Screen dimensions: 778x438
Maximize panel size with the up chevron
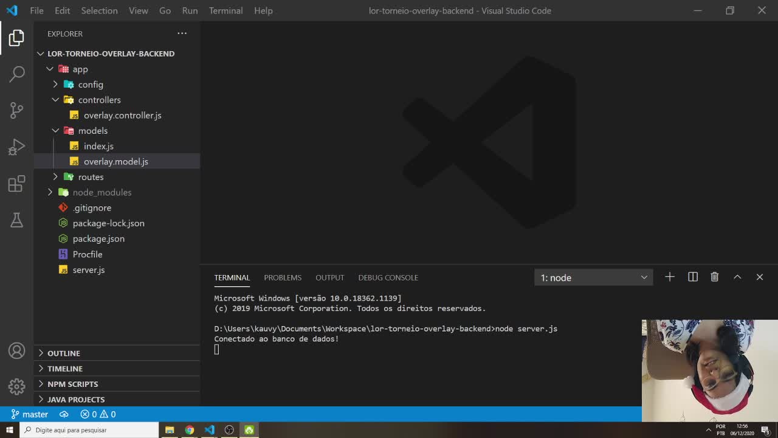[737, 277]
